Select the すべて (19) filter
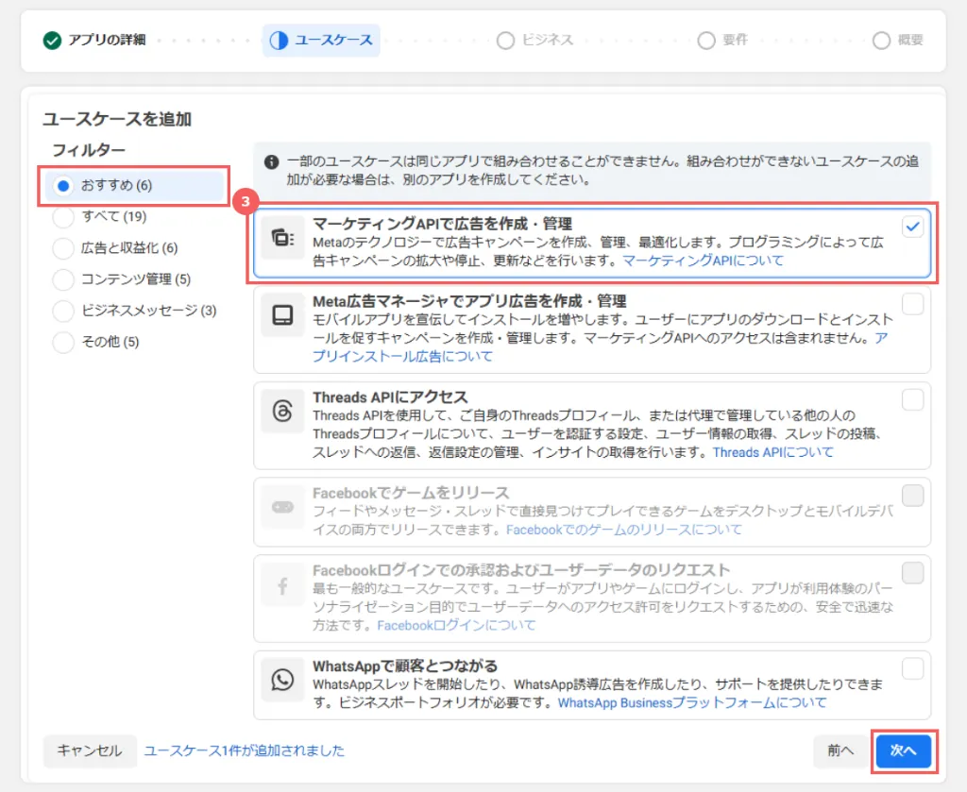 coord(63,217)
